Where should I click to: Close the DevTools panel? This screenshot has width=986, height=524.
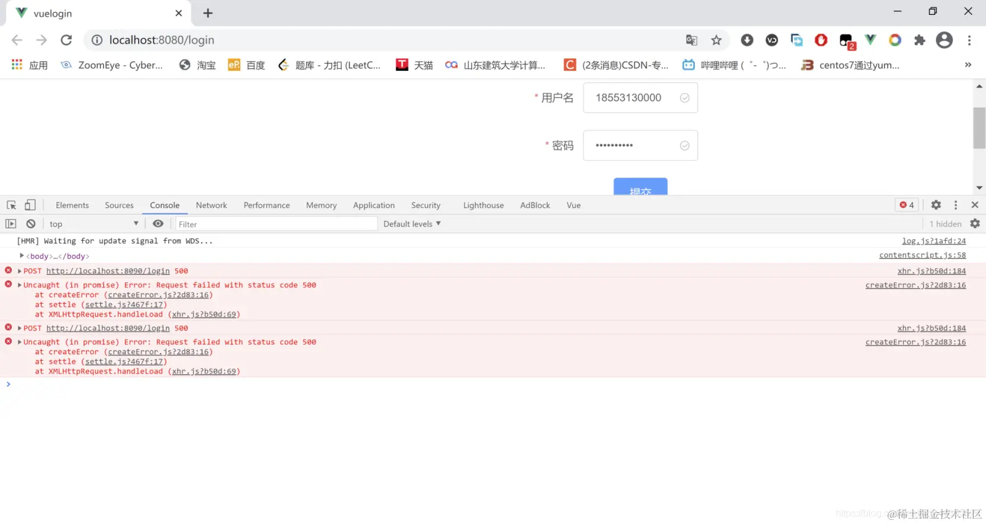[x=975, y=205]
